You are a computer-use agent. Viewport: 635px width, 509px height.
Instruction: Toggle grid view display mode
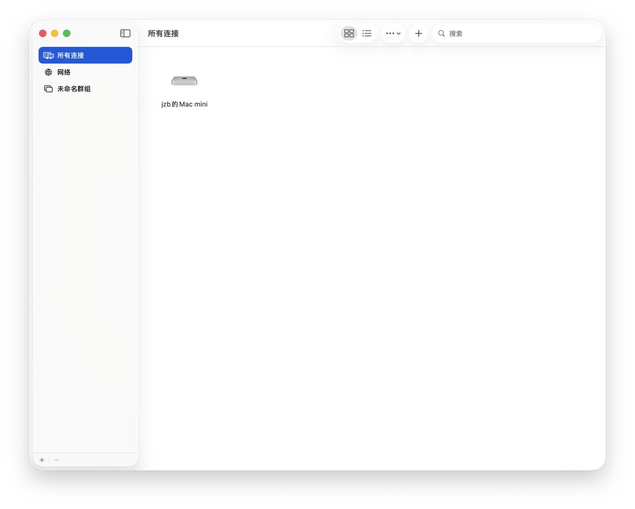[349, 33]
